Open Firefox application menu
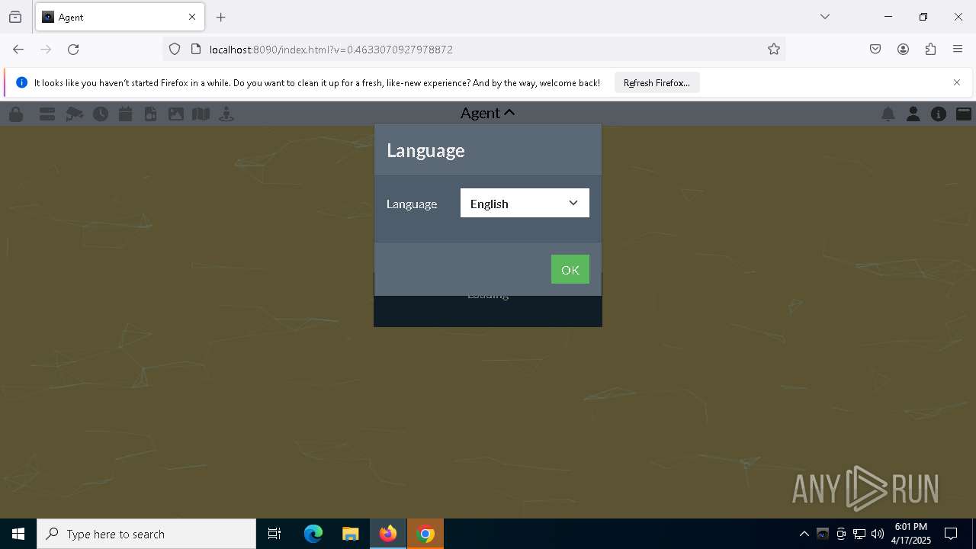 958,49
